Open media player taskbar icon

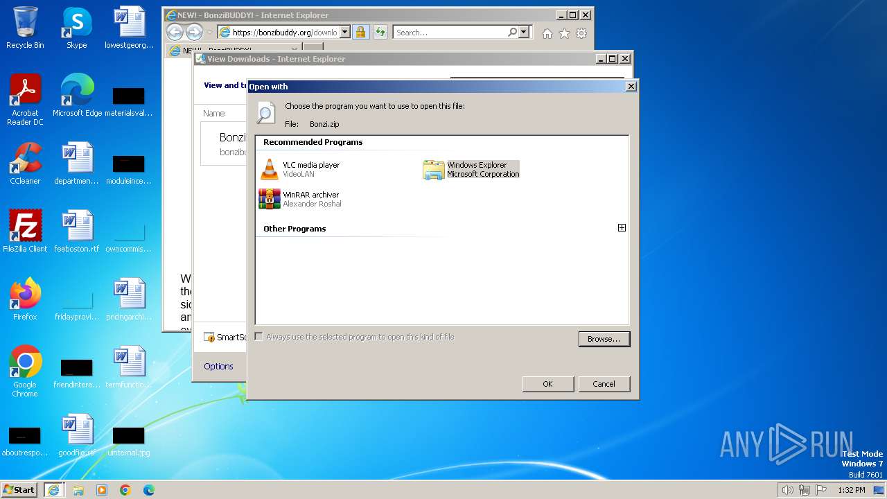point(102,490)
